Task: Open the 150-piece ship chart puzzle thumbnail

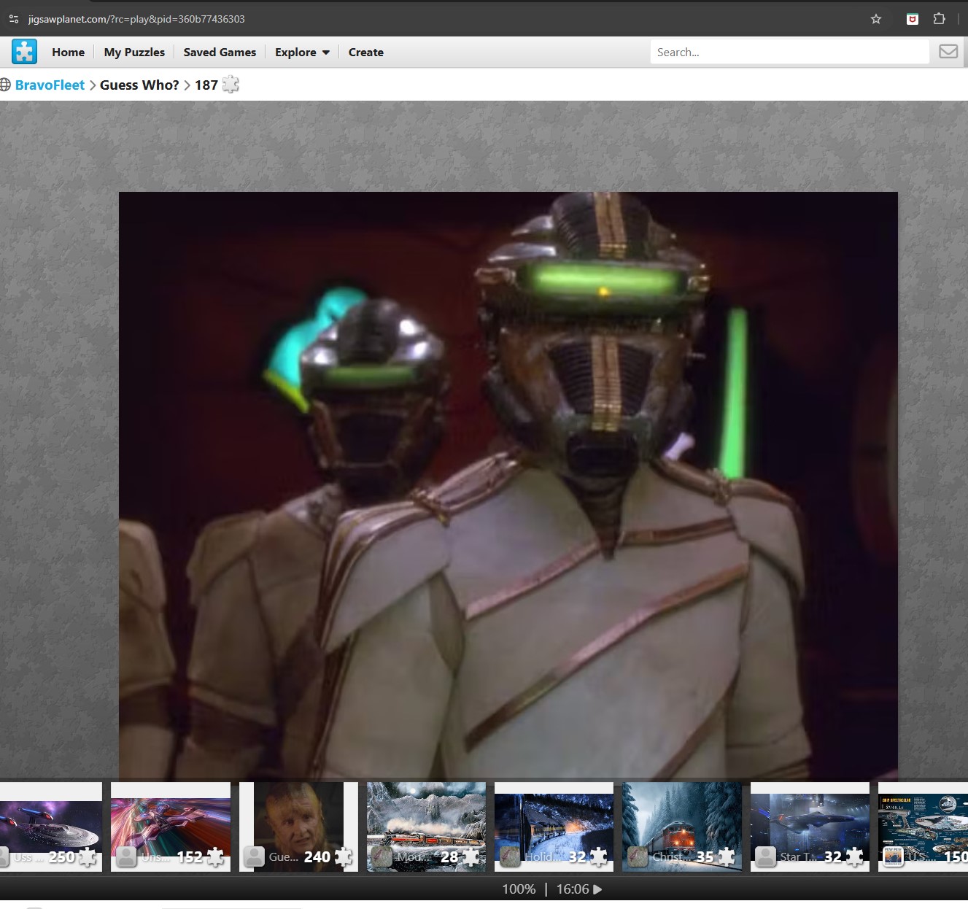Action: 923,827
